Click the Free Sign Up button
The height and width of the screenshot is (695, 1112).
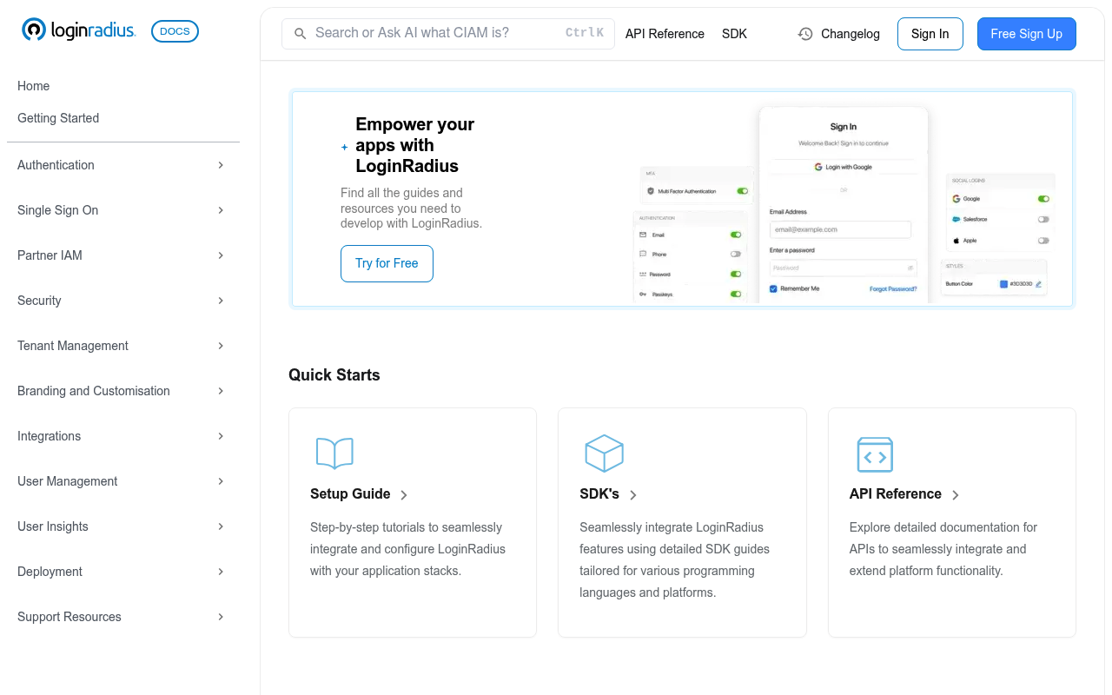point(1026,34)
